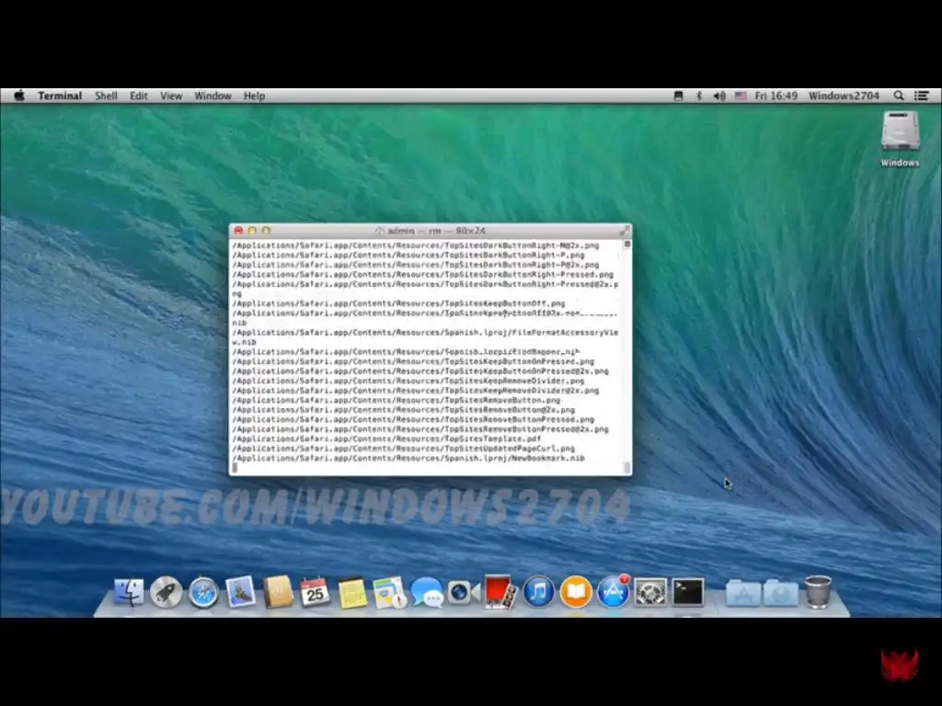The height and width of the screenshot is (706, 942).
Task: Click line ending TopSitesKeepButtonOff.png
Action: 399,303
